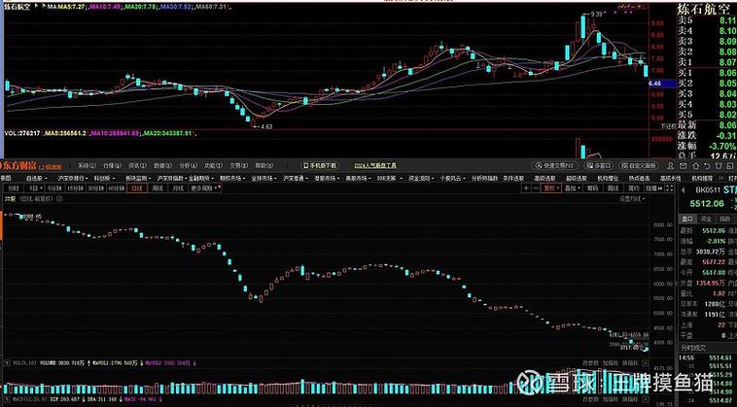Zoom in chart with plus icon
This screenshot has height=407, width=737.
[526, 188]
